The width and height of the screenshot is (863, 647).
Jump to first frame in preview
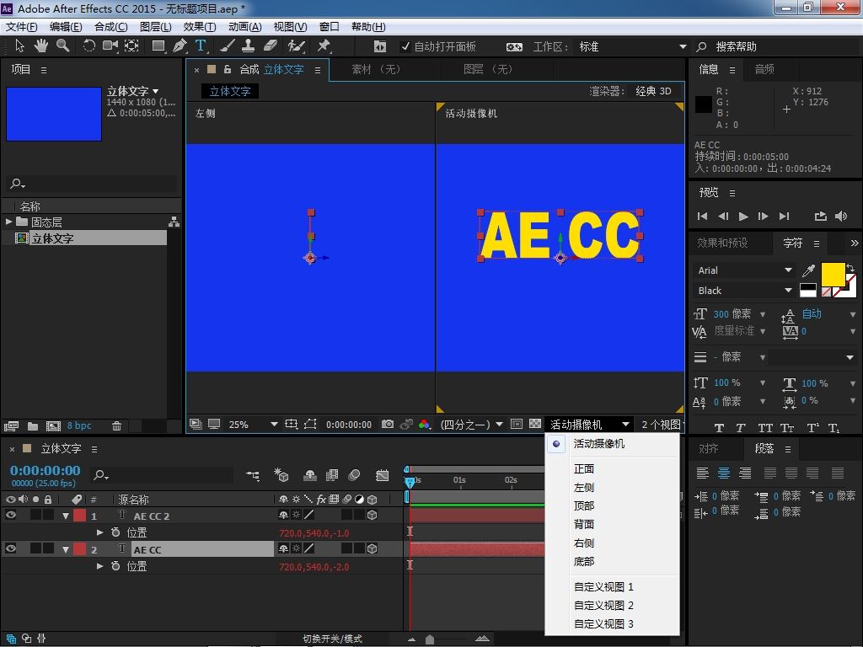[x=702, y=217]
